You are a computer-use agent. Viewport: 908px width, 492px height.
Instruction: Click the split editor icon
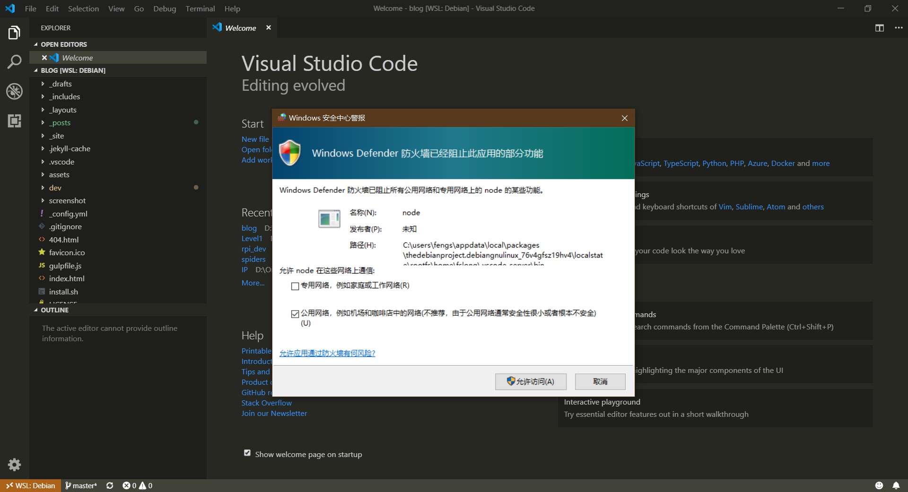coord(879,28)
